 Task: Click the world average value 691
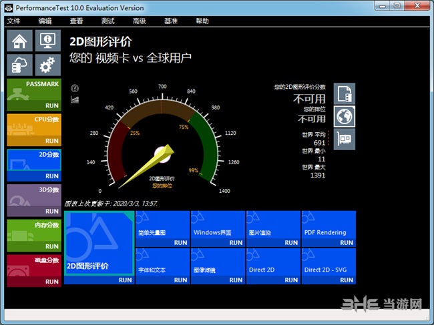(319, 143)
